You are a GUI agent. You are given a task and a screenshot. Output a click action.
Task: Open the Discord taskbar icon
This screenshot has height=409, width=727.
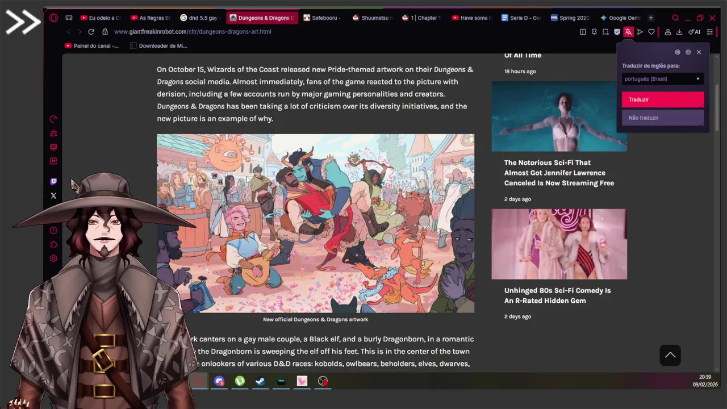tap(219, 382)
